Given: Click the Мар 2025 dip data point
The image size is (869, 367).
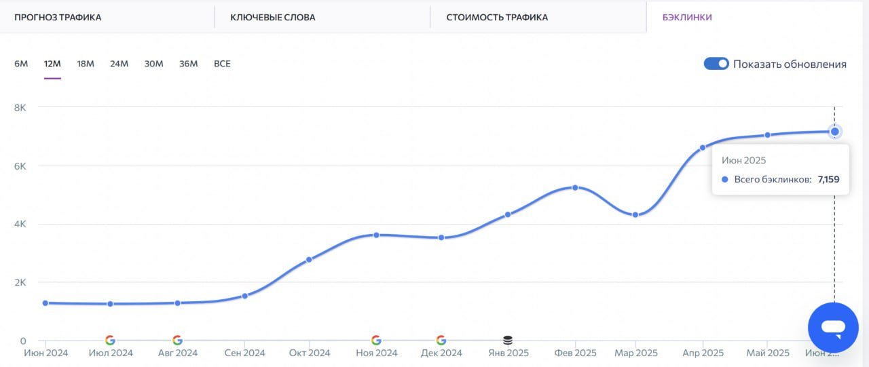Looking at the screenshot, I should pos(635,215).
